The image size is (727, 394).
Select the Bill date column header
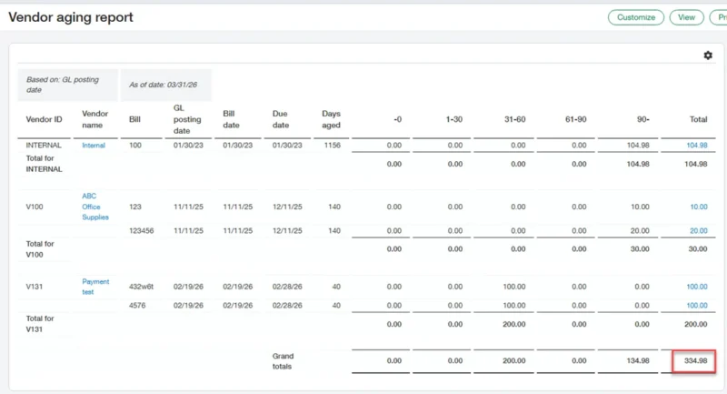click(231, 119)
